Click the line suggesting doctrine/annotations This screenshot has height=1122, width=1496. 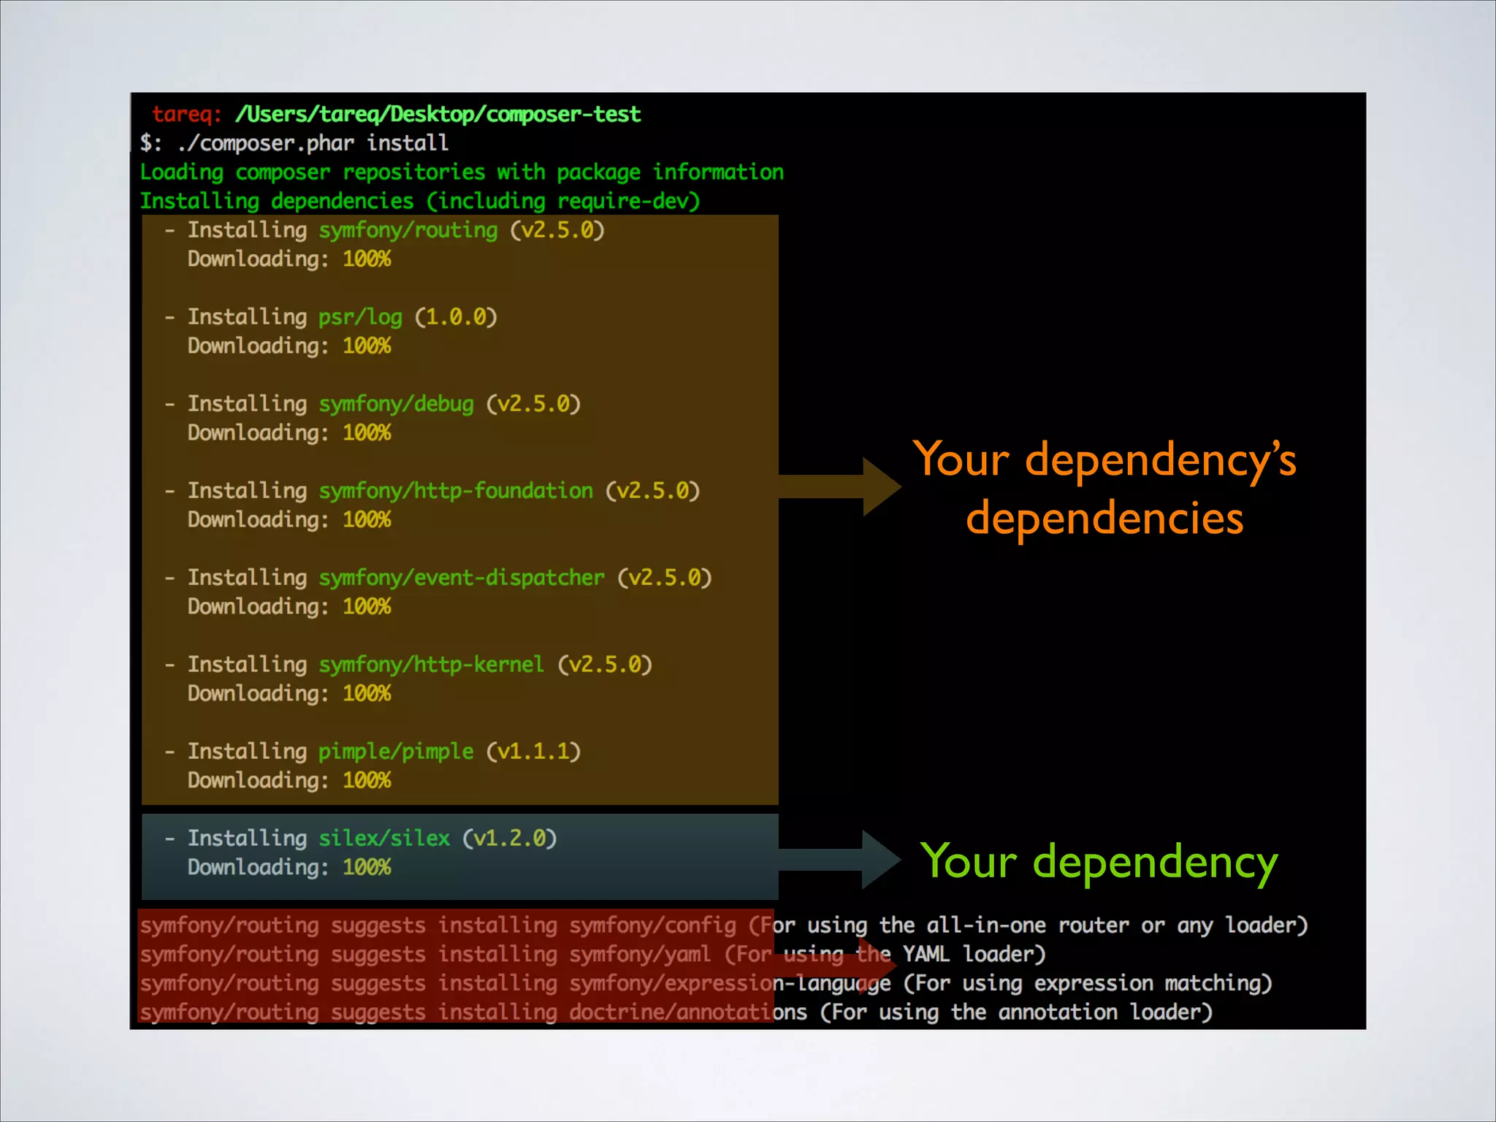click(676, 1012)
